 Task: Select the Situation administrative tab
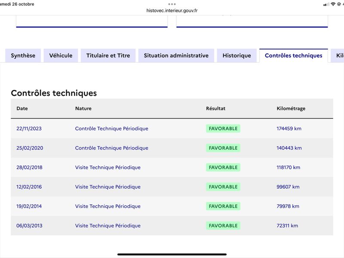[x=176, y=55]
